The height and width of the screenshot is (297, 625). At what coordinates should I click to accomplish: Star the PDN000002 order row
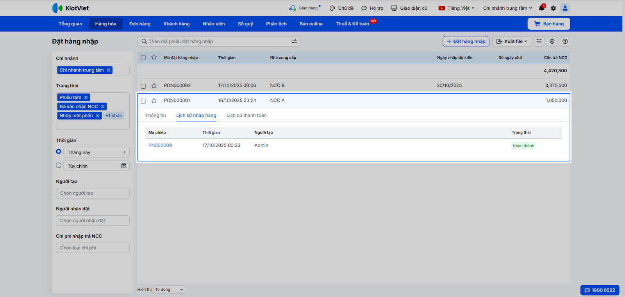coord(154,86)
